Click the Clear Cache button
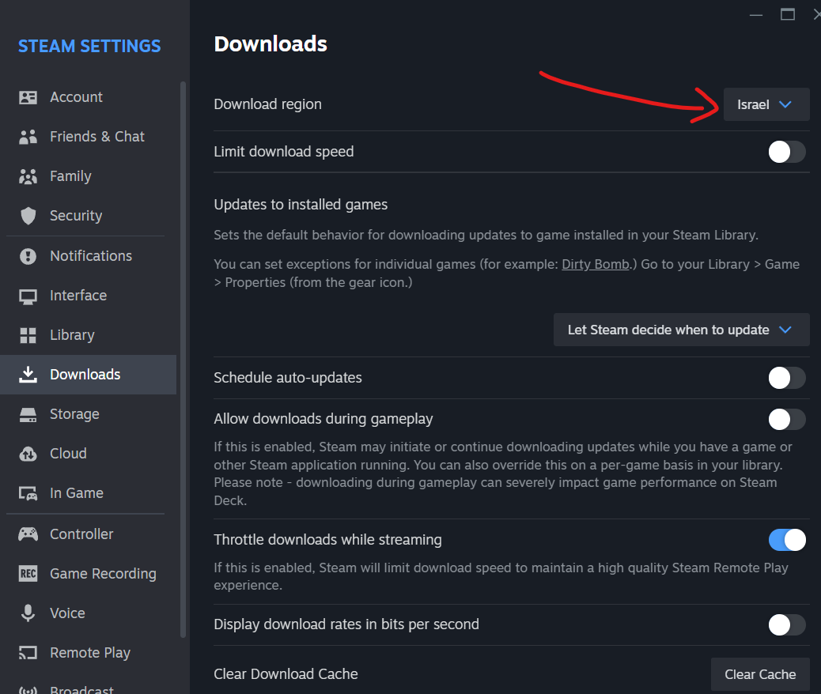 point(760,674)
